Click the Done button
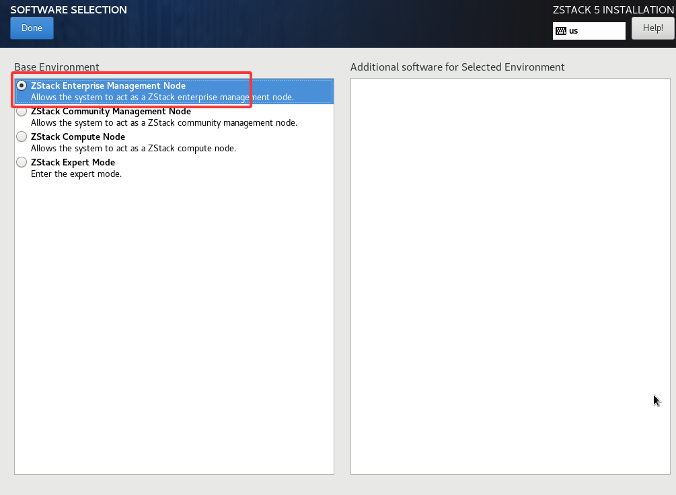This screenshot has height=495, width=676. (32, 28)
